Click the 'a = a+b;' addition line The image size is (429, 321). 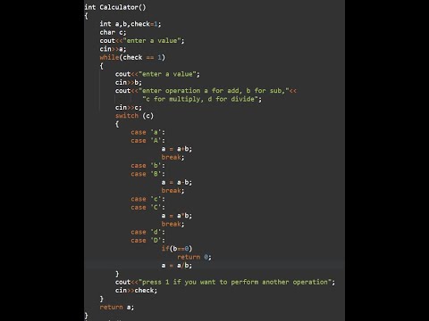[x=177, y=149]
